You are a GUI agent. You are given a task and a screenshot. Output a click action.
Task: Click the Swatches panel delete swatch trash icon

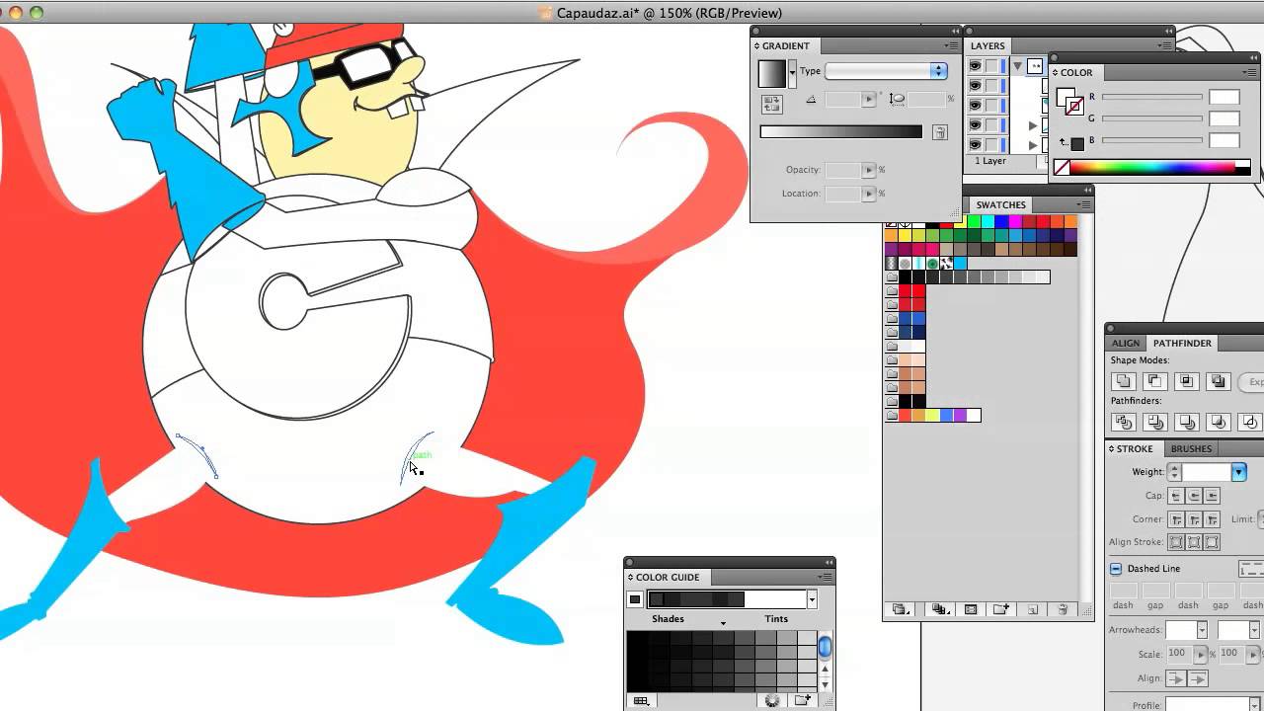click(x=1063, y=609)
